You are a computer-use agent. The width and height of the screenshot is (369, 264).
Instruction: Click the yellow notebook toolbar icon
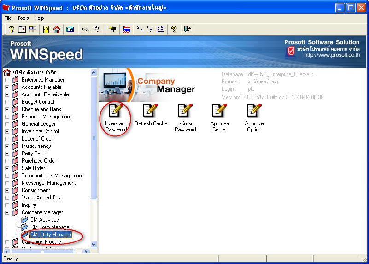(x=46, y=29)
